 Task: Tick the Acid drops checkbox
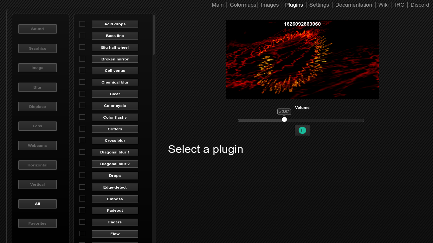[x=82, y=24]
